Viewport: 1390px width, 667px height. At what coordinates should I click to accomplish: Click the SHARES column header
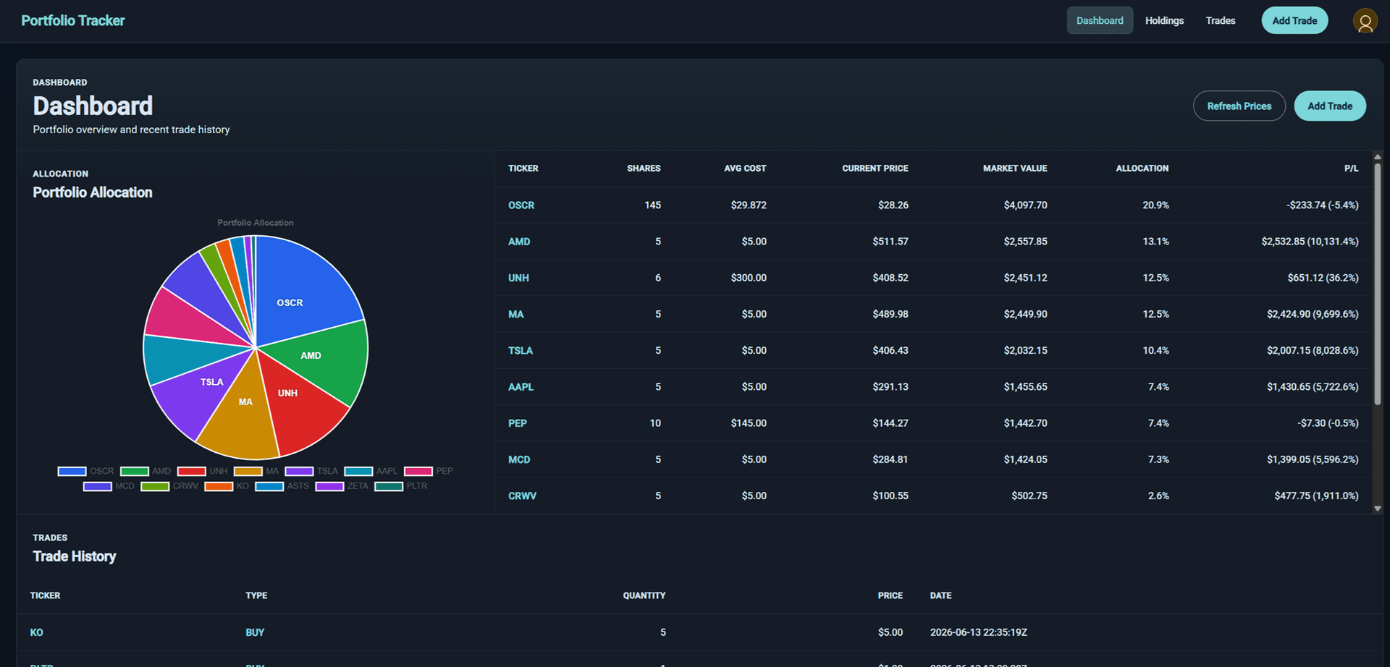coord(644,169)
